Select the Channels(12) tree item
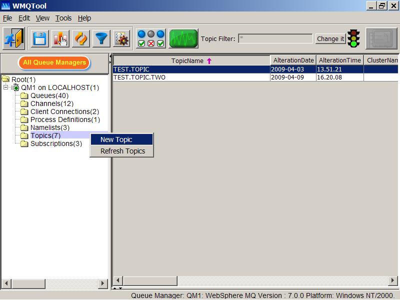Screen dimensions: 400x300 (52, 103)
